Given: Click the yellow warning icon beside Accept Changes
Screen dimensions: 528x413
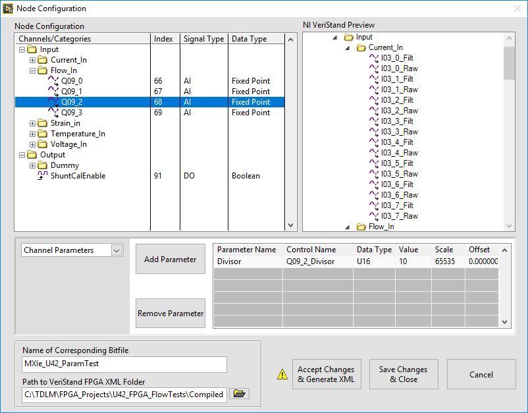Looking at the screenshot, I should (x=282, y=374).
